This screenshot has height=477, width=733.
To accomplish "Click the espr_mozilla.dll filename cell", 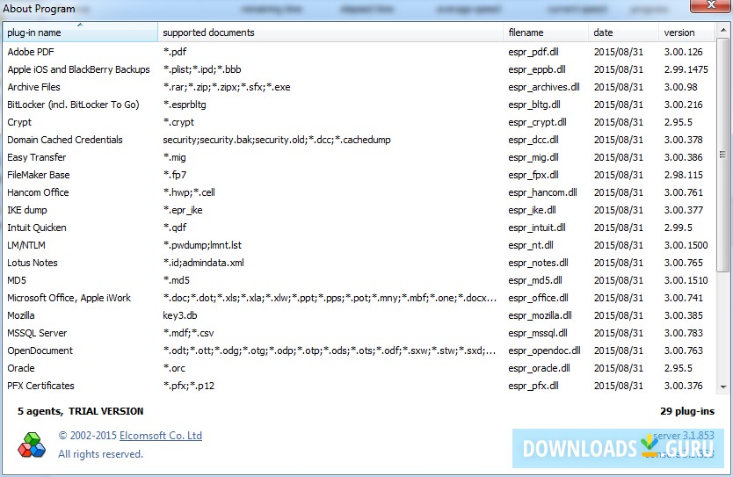I will (x=540, y=315).
